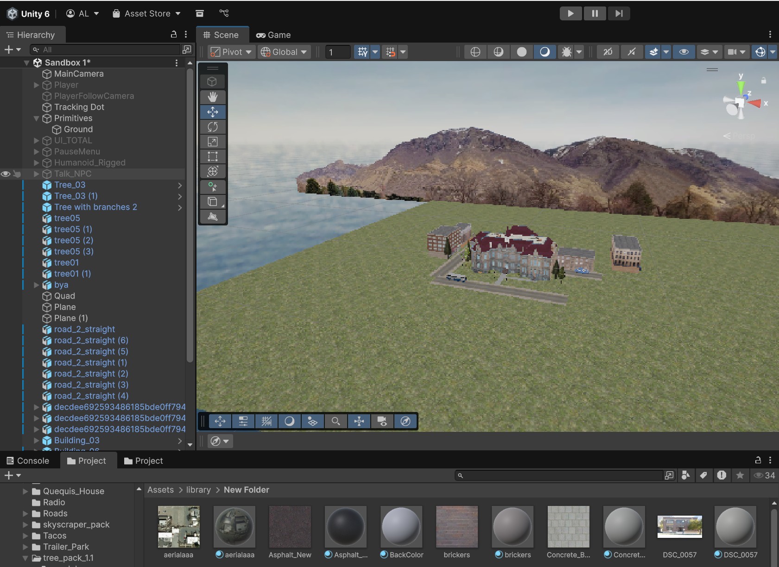Select the Roads folder in Project tree
Viewport: 779px width, 567px height.
pyautogui.click(x=55, y=514)
